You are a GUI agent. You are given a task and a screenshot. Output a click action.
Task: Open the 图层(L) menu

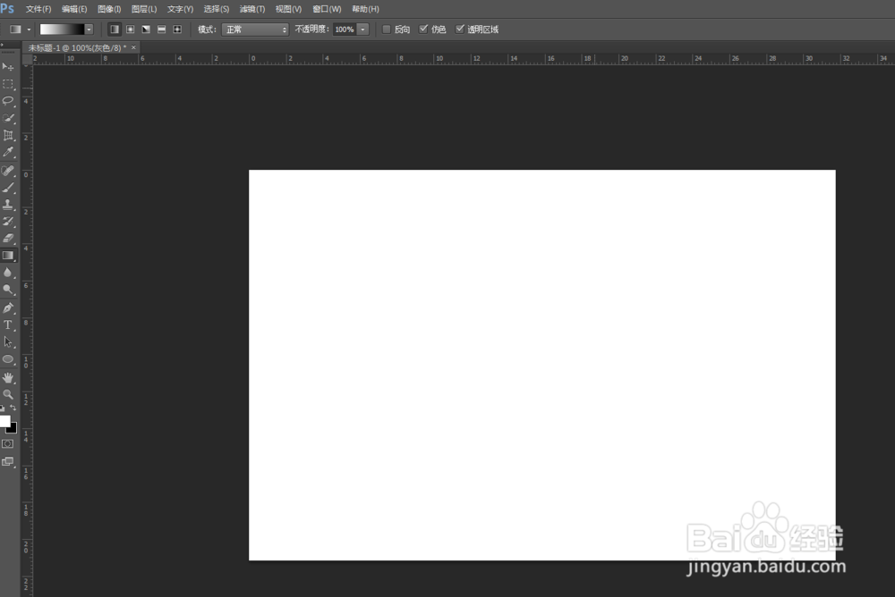pos(144,9)
